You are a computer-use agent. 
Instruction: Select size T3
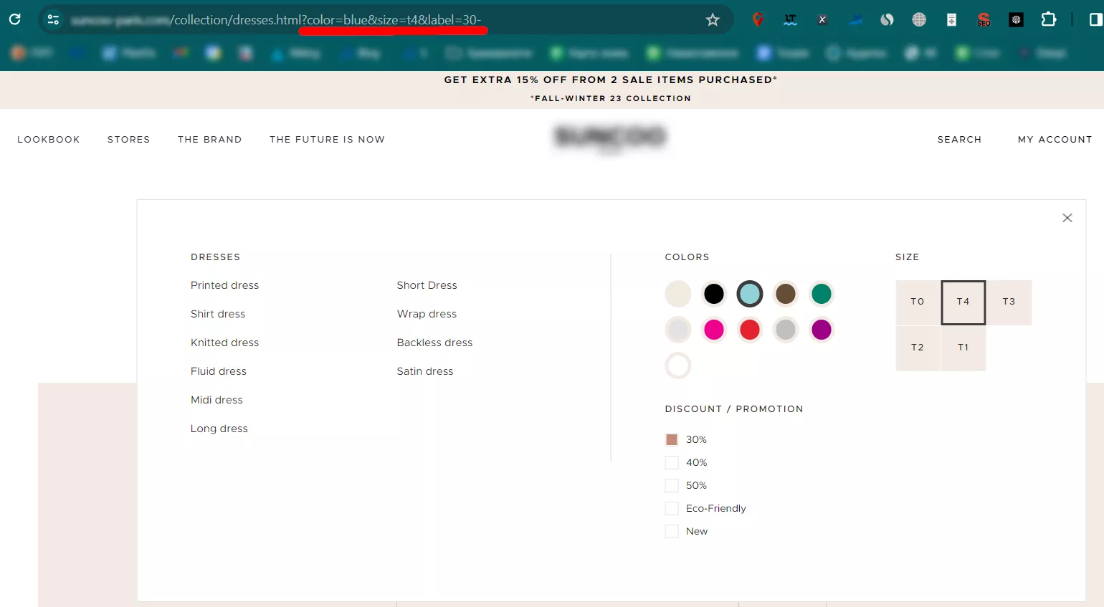(x=1009, y=302)
